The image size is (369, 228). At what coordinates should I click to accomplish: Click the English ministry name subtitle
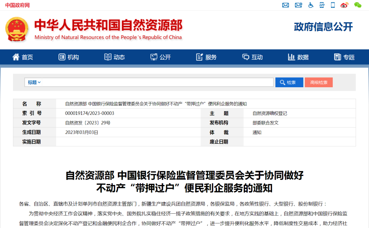(x=108, y=37)
